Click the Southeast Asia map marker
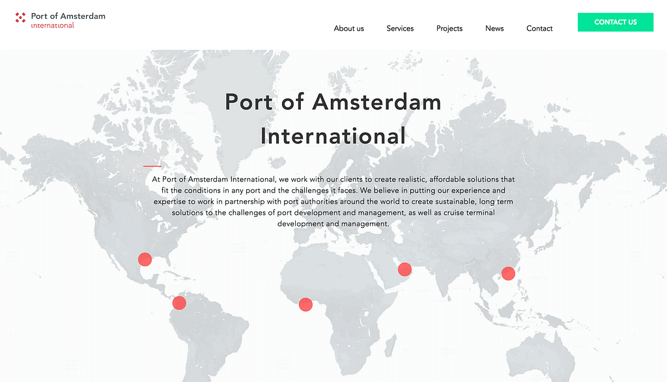Viewport: 667px width, 382px height. (x=508, y=273)
